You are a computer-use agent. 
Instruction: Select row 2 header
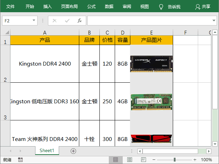pos(5,64)
